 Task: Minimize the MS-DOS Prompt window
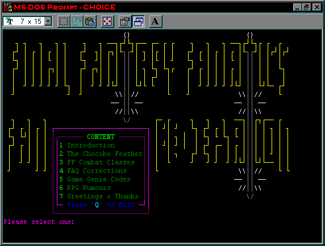click(297, 7)
